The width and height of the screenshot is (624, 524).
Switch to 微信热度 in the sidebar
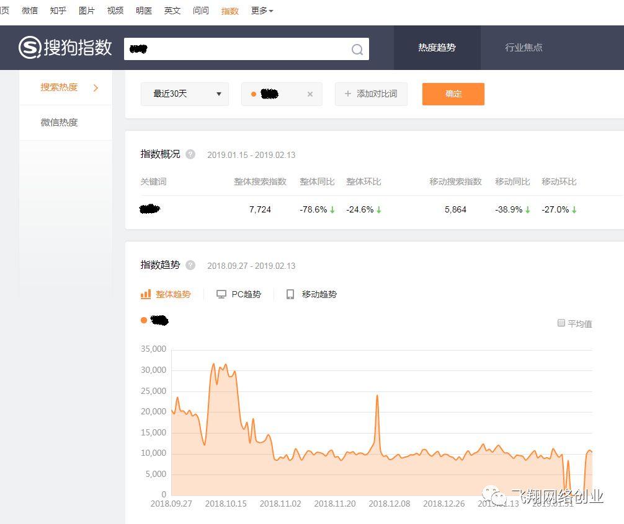(59, 122)
